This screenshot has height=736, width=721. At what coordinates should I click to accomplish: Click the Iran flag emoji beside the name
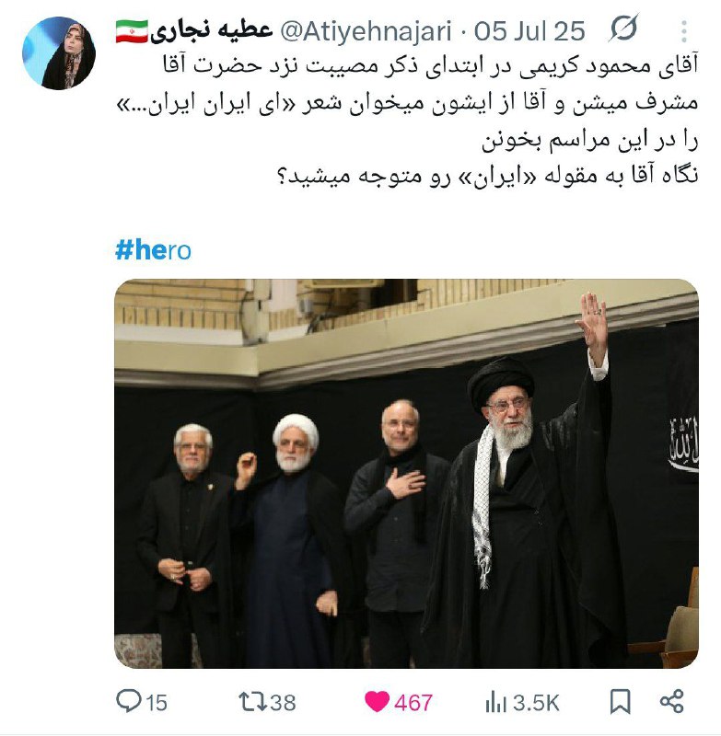click(x=132, y=31)
